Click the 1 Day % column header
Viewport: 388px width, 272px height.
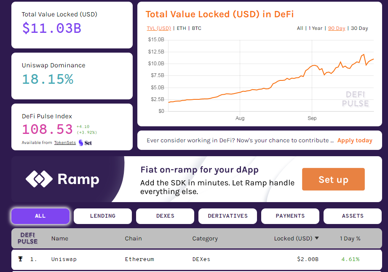point(350,239)
